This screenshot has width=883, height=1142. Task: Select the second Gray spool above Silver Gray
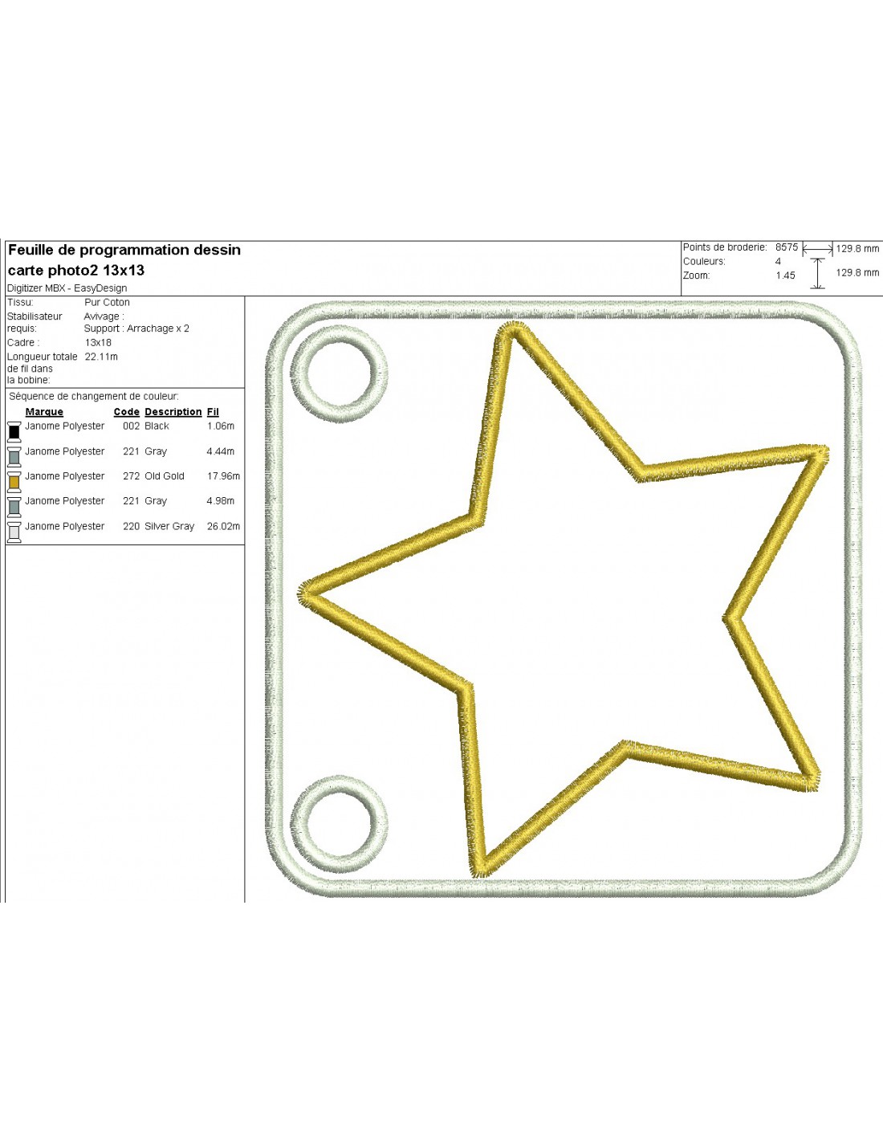14,506
